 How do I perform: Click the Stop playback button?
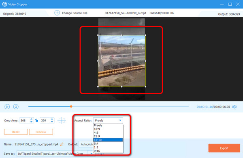[x=16, y=107]
